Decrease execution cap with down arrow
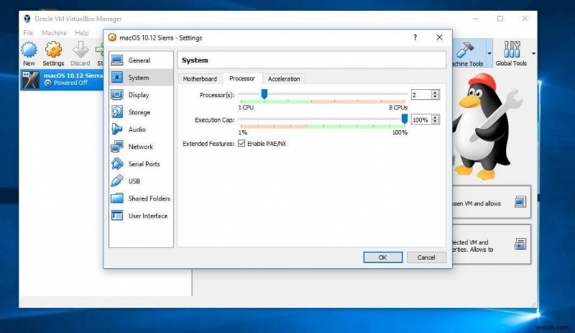The height and width of the screenshot is (333, 575). pos(435,122)
